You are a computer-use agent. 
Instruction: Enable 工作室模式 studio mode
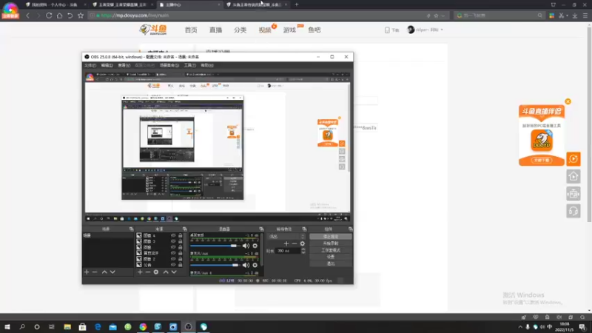[331, 250]
